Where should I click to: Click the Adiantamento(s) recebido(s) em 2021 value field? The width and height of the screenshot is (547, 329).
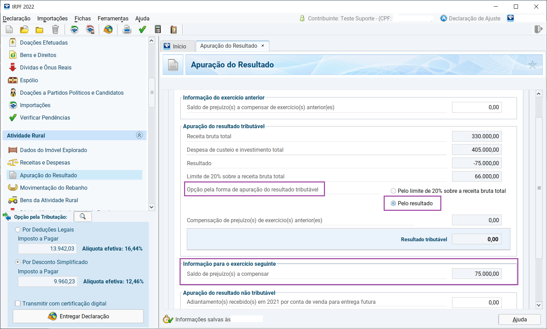point(477,302)
